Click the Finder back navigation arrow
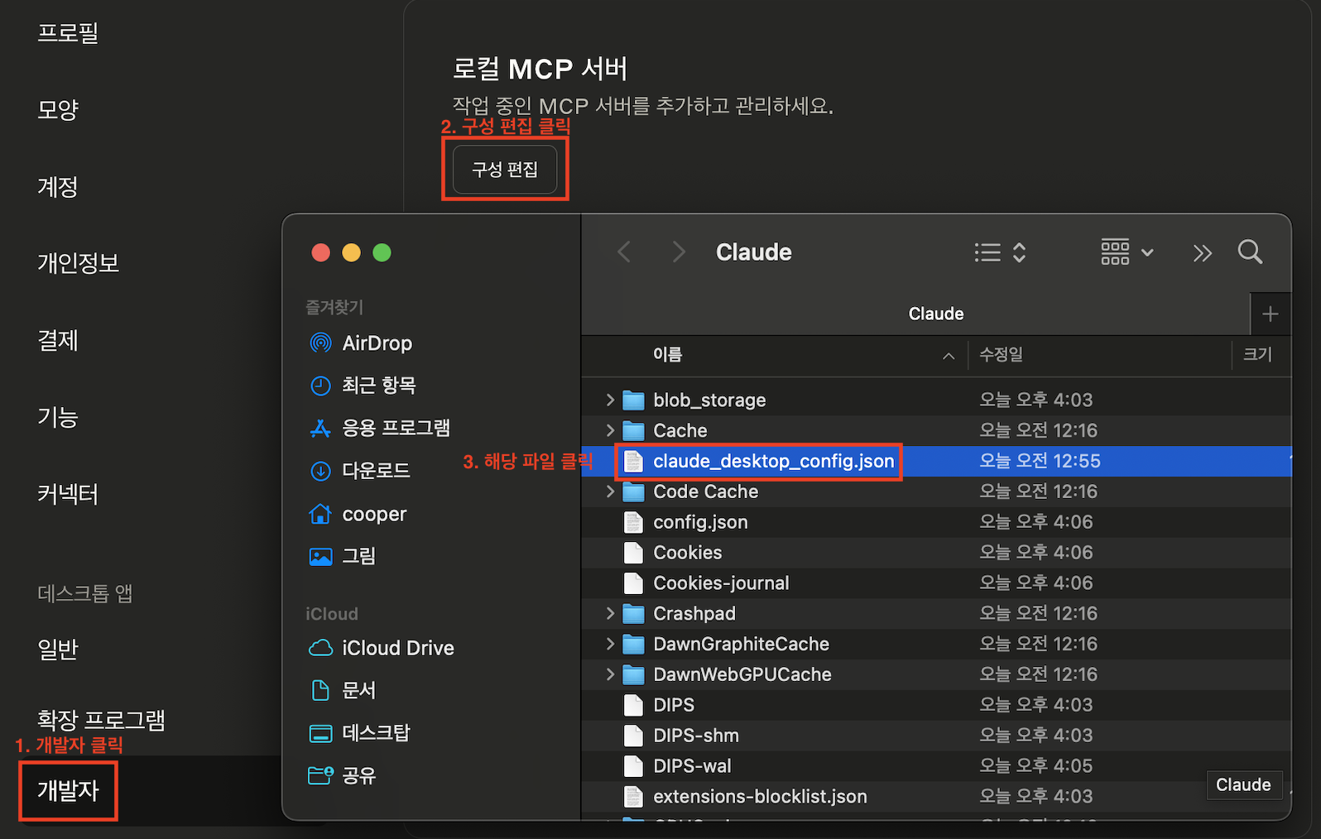This screenshot has width=1321, height=839. 625,252
